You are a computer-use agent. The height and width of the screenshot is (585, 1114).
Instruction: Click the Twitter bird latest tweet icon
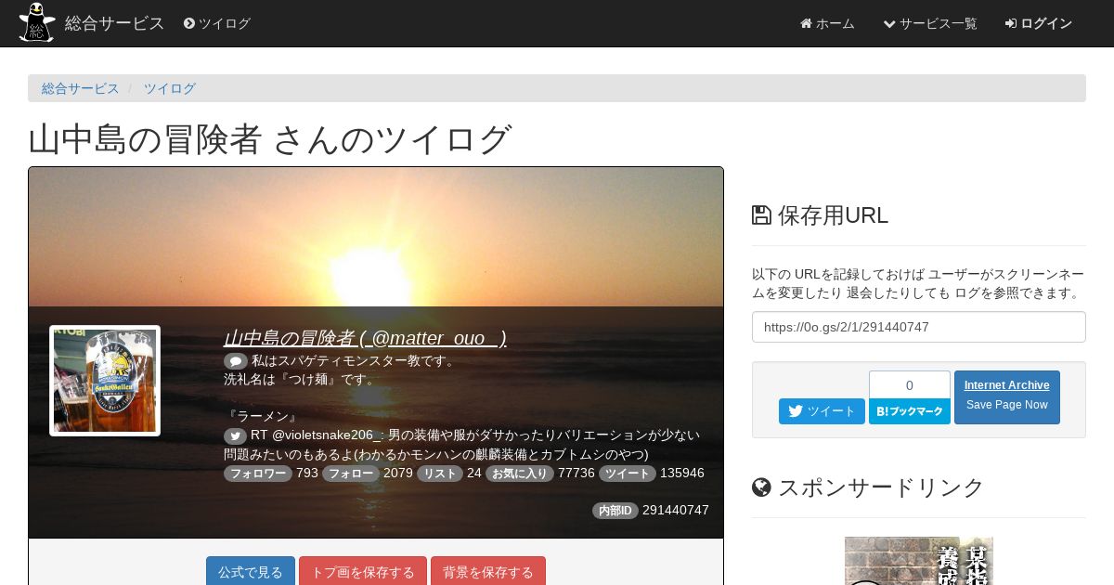pyautogui.click(x=236, y=435)
